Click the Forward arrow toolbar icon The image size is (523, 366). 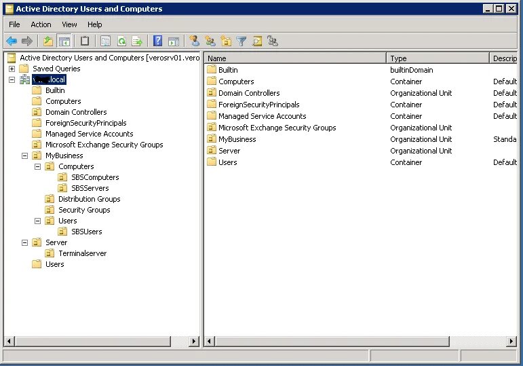pos(26,41)
